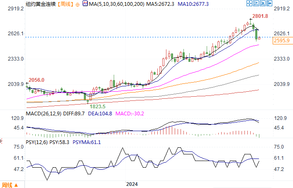The width and height of the screenshot is (293, 188).
Task: Click the crosshair cursor icon
Action: tap(249, 3)
